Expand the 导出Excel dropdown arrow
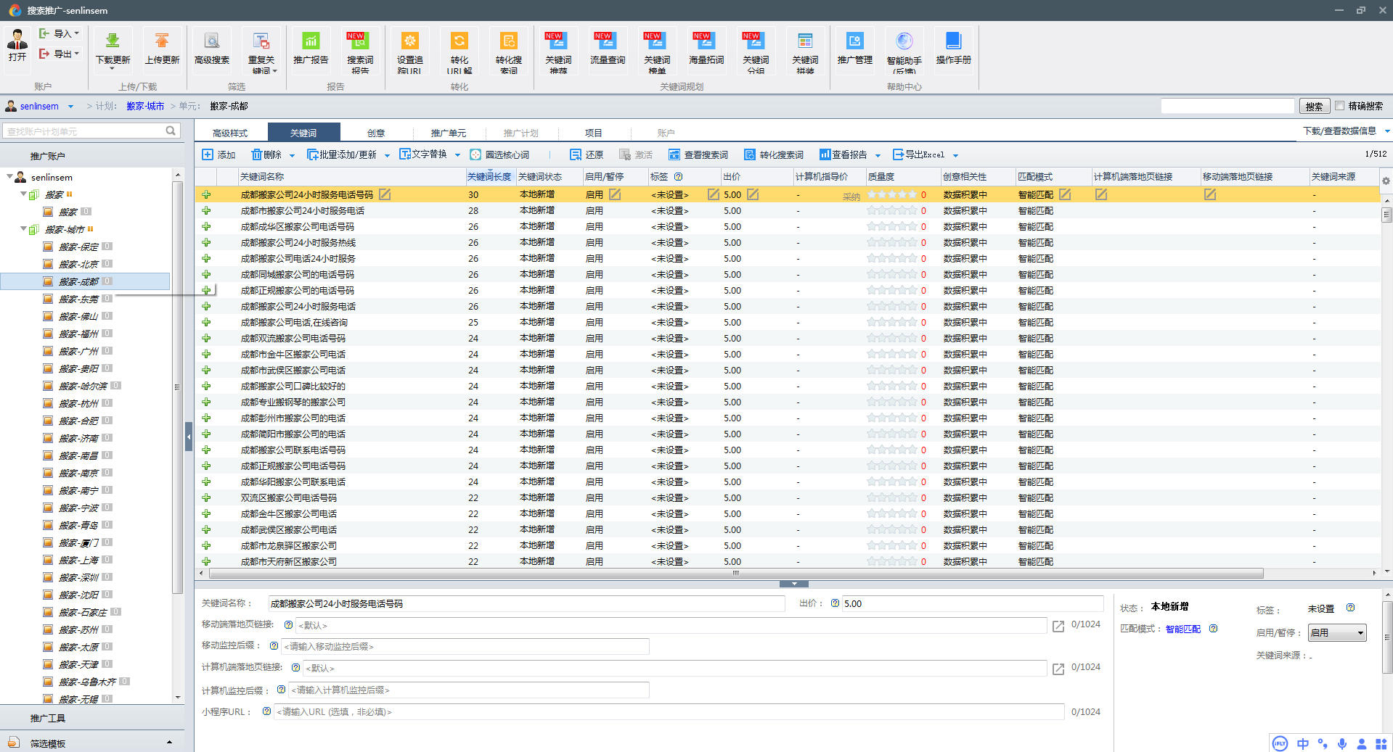This screenshot has height=752, width=1393. tap(955, 155)
